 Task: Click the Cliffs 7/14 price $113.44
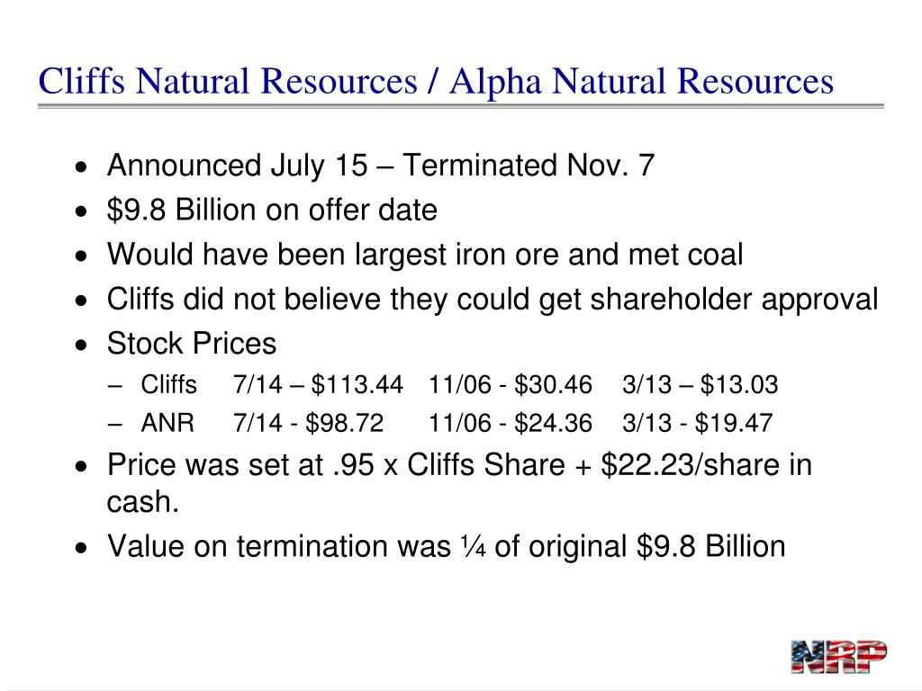(357, 384)
